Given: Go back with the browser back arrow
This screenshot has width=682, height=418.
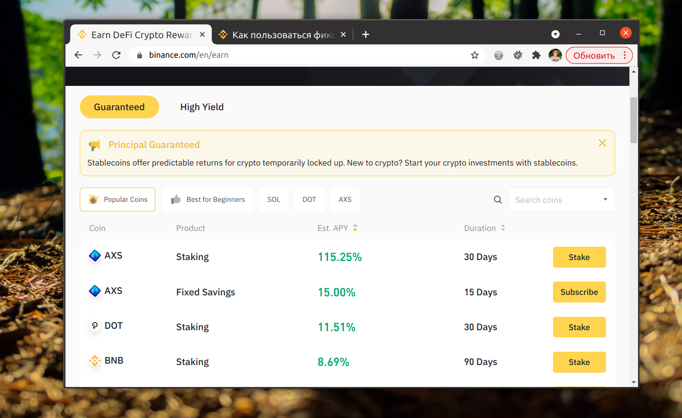Looking at the screenshot, I should click(x=78, y=55).
